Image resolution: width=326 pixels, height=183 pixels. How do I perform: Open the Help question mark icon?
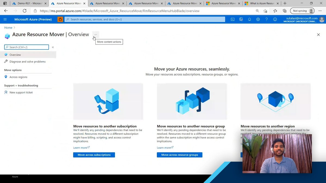click(267, 19)
